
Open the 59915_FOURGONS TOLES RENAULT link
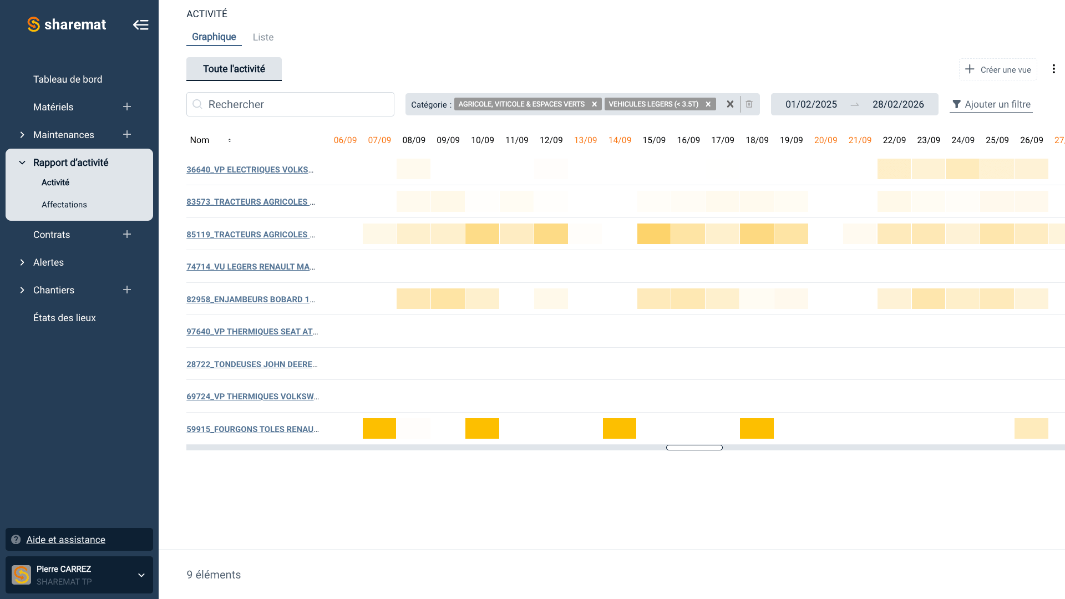coord(252,429)
